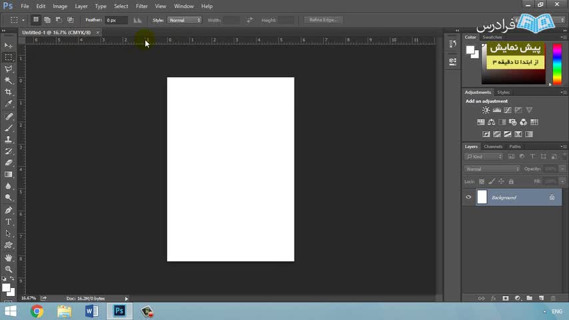This screenshot has width=569, height=320.
Task: Click the Refine Edge button
Action: tap(323, 19)
